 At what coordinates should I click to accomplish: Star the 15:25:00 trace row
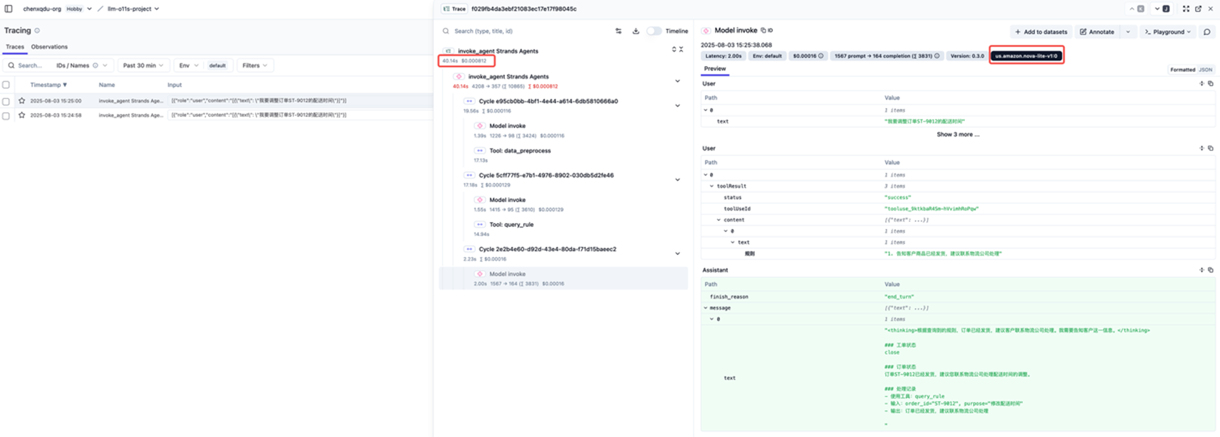point(22,101)
